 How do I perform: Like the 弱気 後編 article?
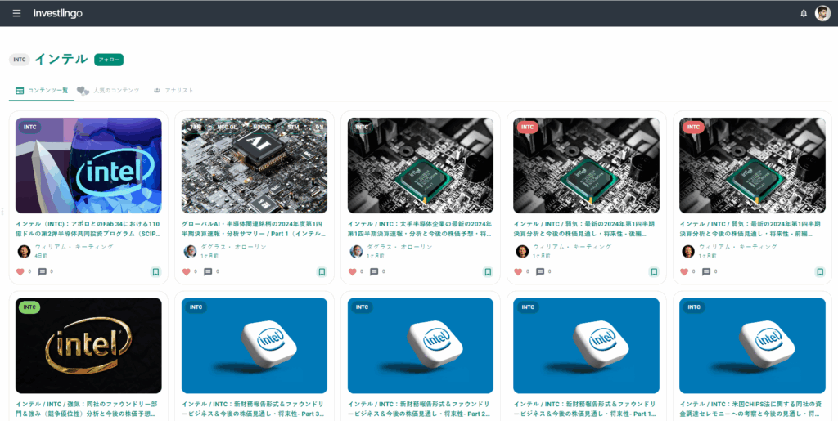[x=518, y=272]
